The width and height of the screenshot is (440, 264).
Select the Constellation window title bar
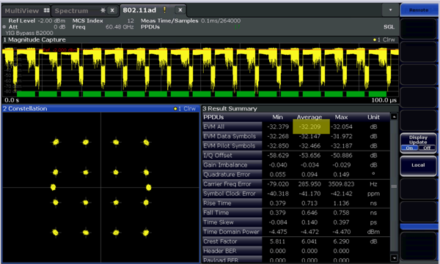click(100, 109)
